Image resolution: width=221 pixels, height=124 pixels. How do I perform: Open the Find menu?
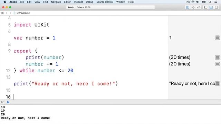(46, 2)
